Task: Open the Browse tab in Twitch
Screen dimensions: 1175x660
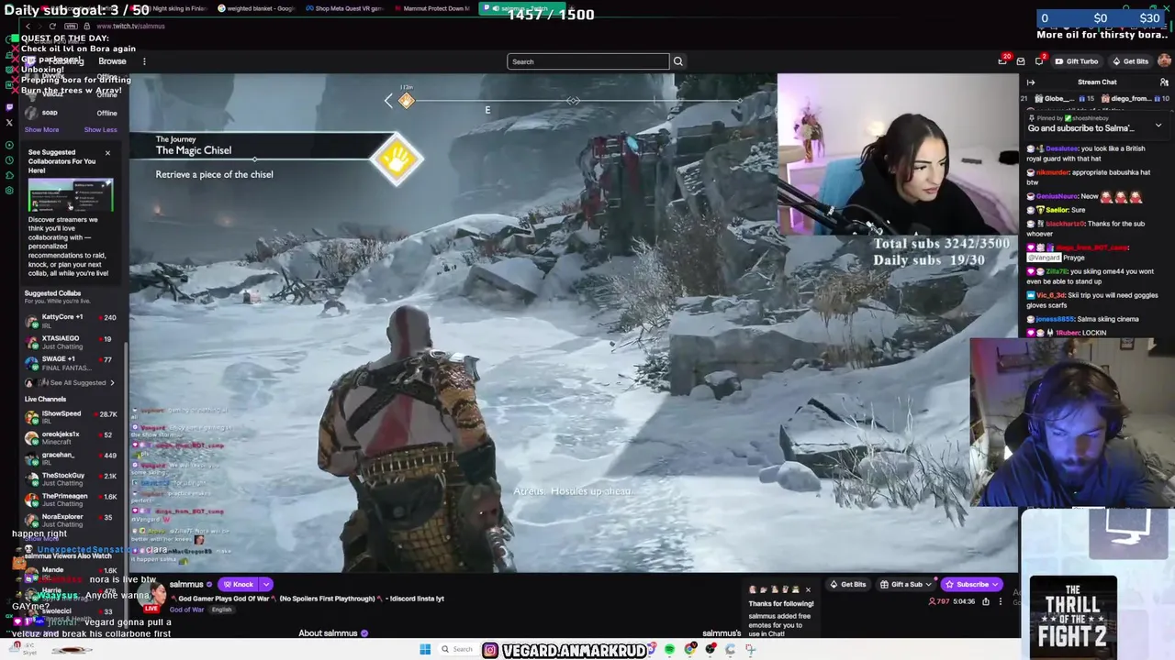Action: pyautogui.click(x=112, y=61)
